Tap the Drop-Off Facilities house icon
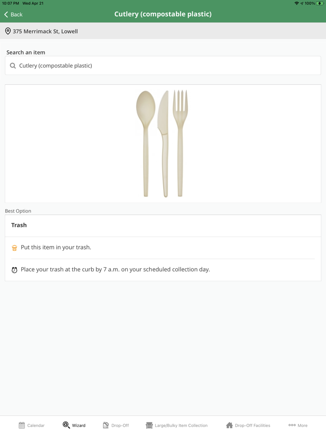 [x=229, y=425]
